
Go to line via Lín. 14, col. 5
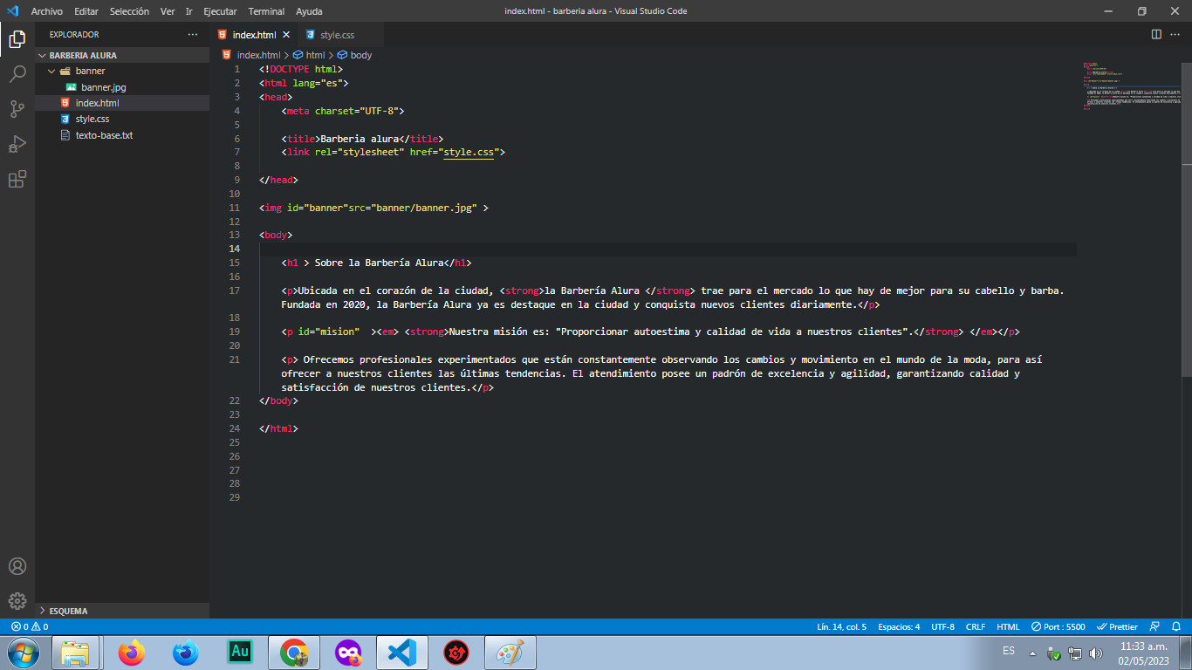pyautogui.click(x=841, y=626)
